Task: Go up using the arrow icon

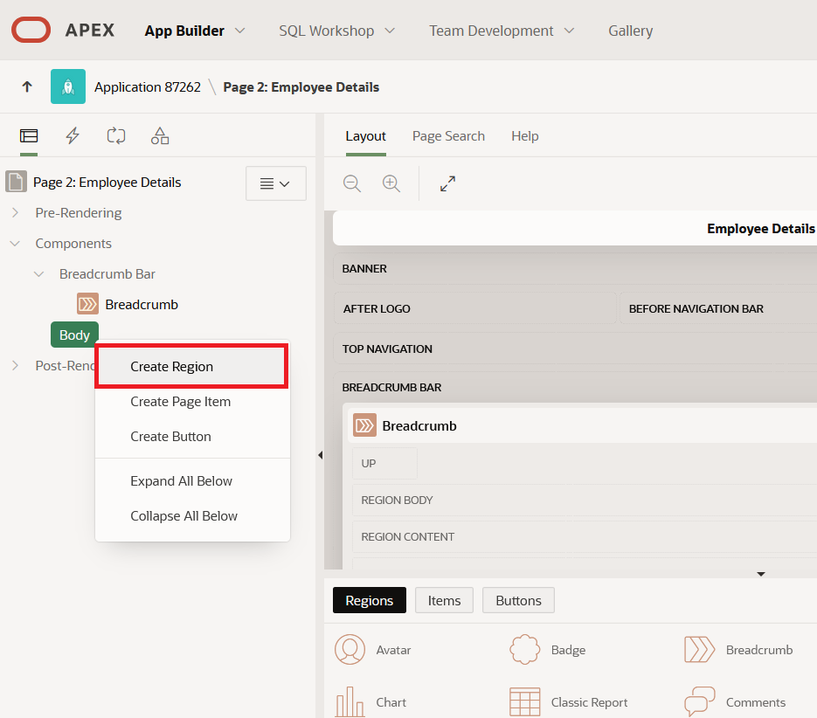Action: tap(27, 86)
